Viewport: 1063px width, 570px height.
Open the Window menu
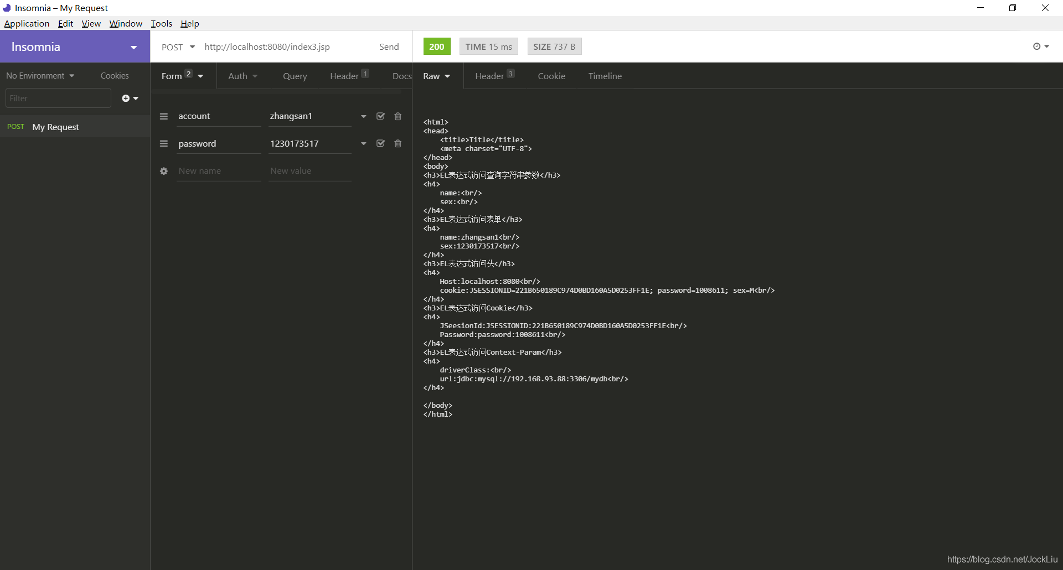pyautogui.click(x=126, y=23)
